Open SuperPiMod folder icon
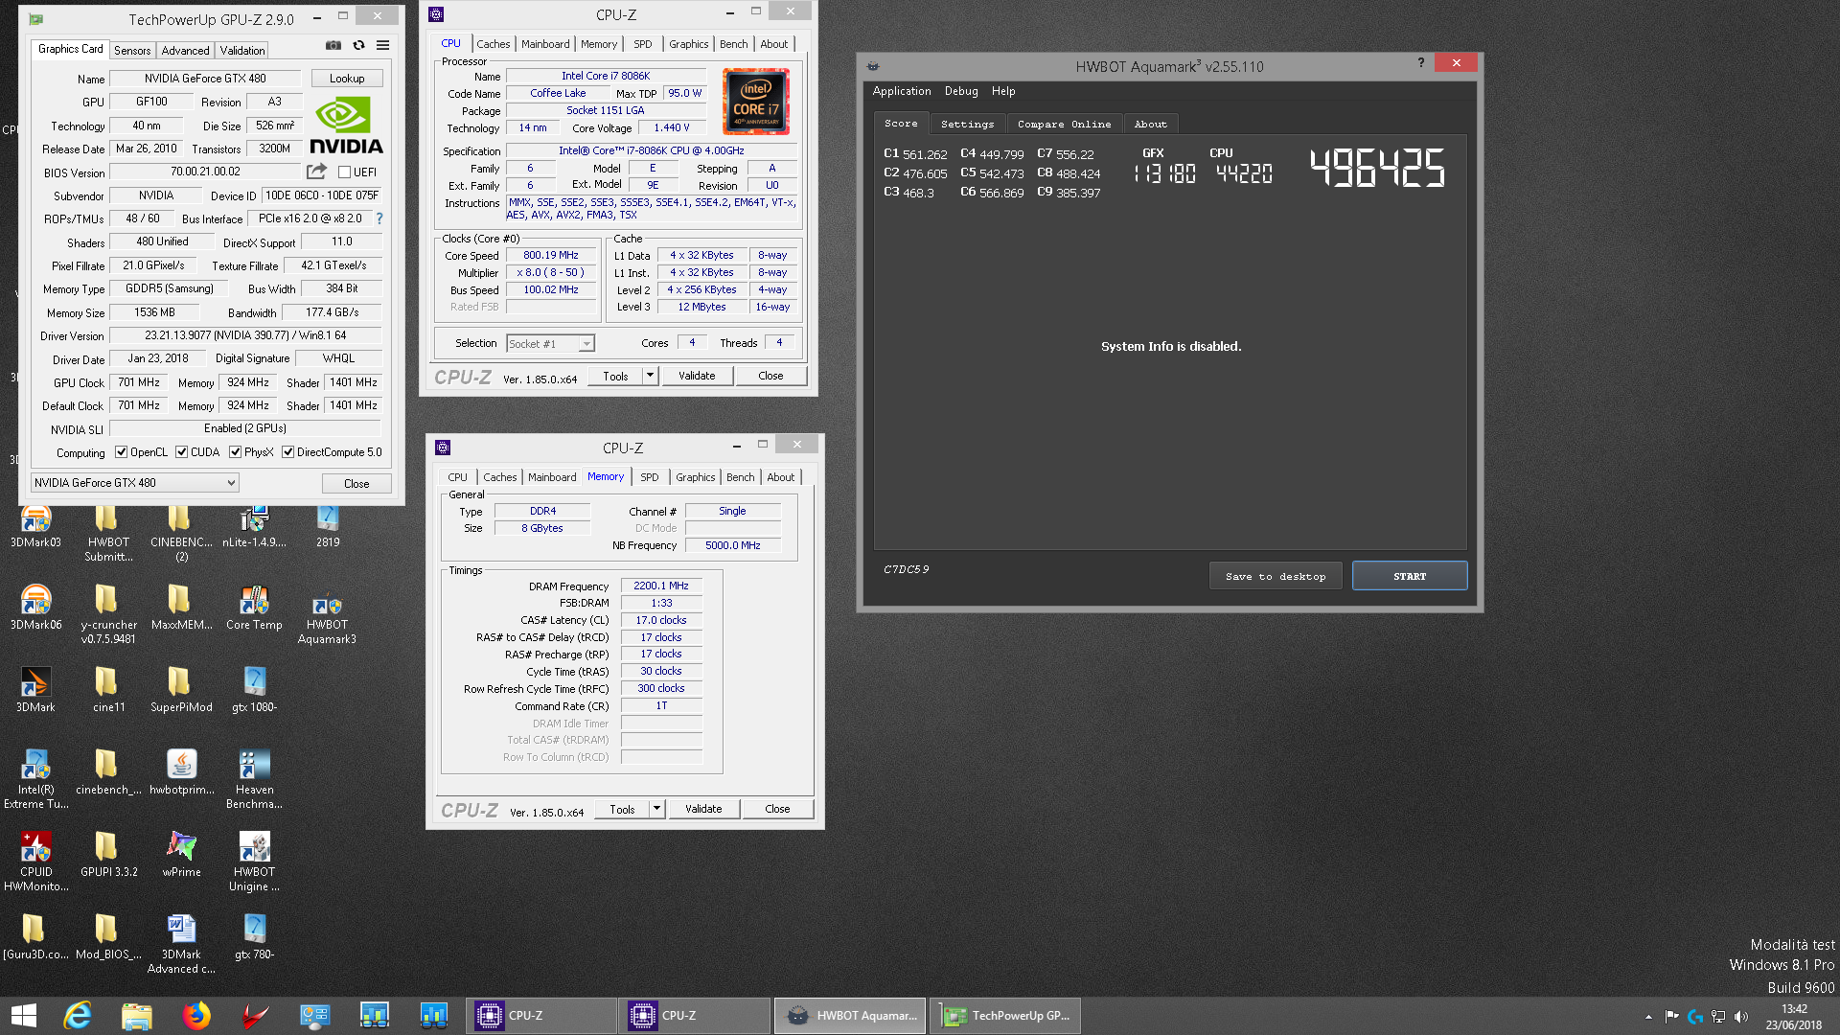The height and width of the screenshot is (1035, 1840). 181,690
